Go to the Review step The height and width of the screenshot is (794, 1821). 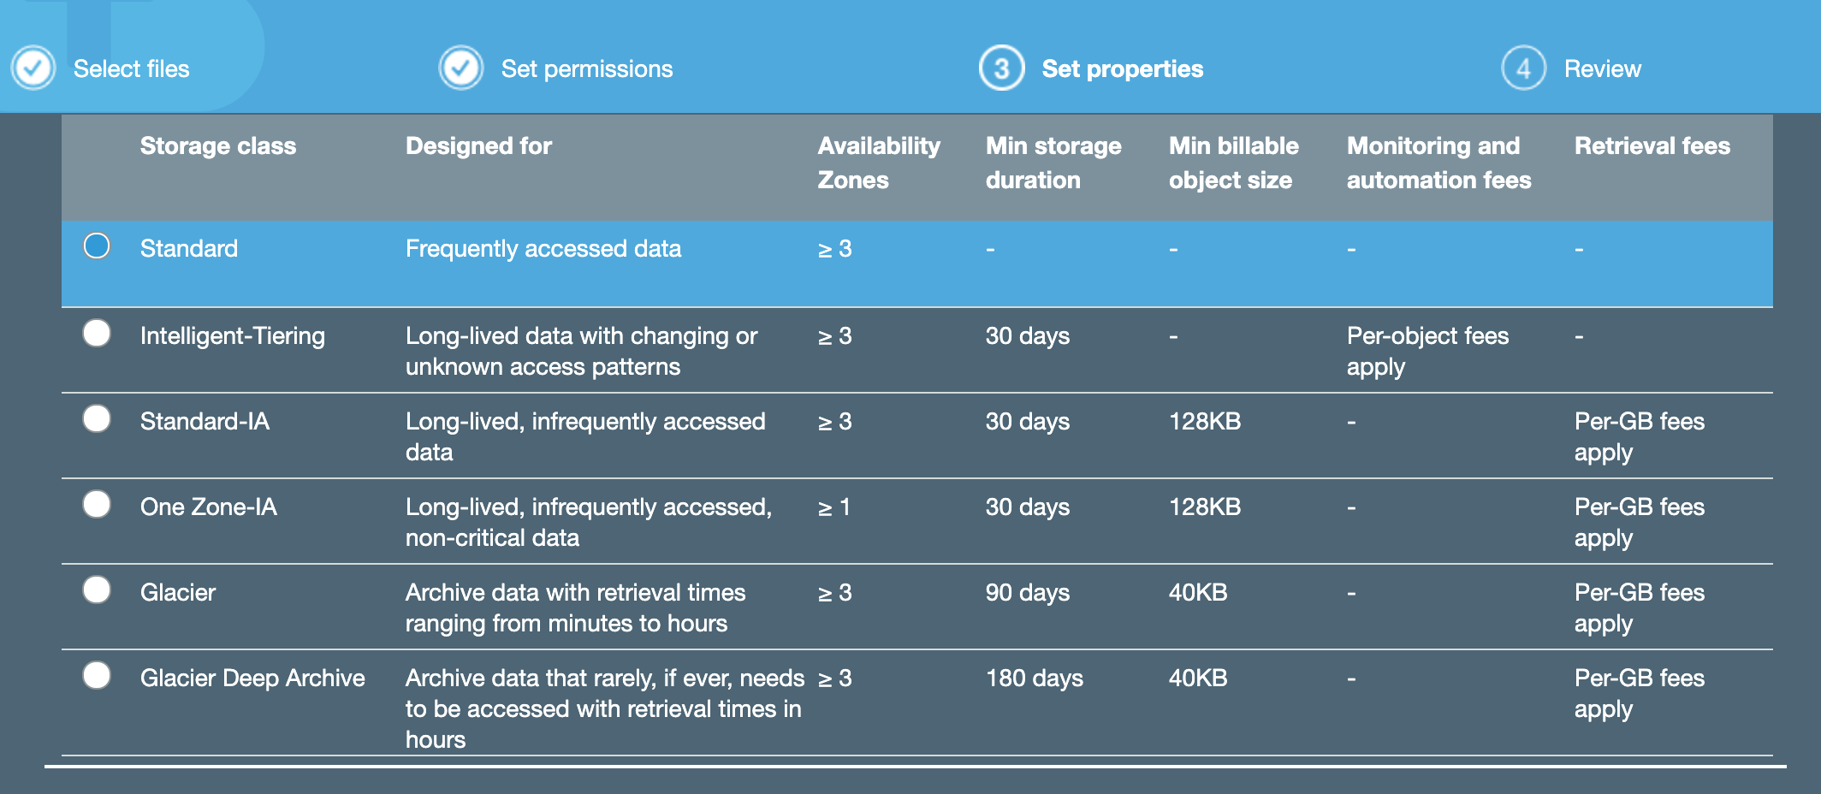coord(1604,68)
